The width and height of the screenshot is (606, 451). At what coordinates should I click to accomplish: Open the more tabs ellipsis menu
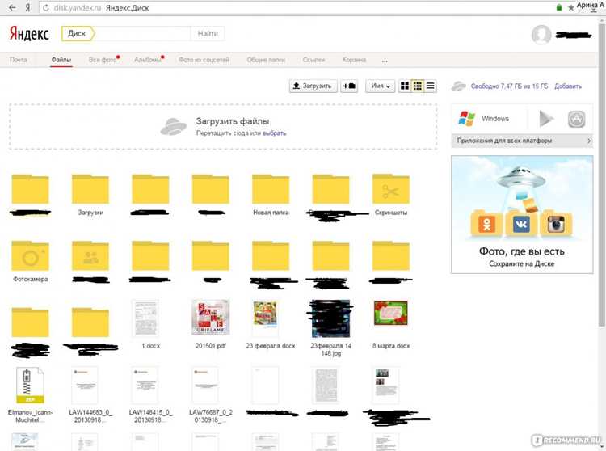click(385, 61)
